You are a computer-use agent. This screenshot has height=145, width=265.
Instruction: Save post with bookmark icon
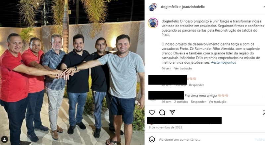point(264,112)
